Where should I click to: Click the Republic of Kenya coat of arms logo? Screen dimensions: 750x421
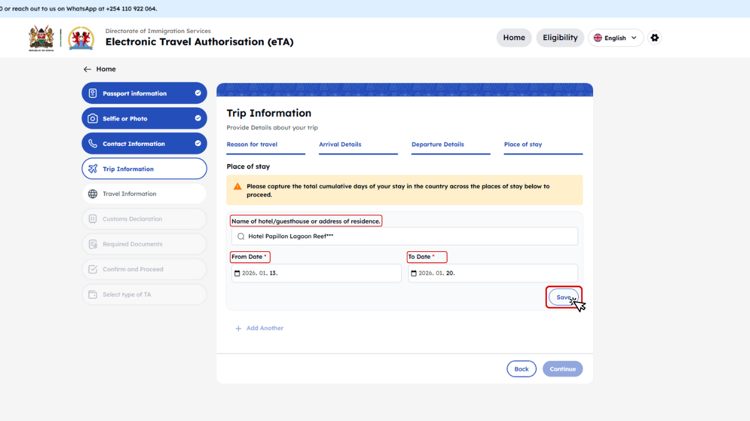point(41,38)
